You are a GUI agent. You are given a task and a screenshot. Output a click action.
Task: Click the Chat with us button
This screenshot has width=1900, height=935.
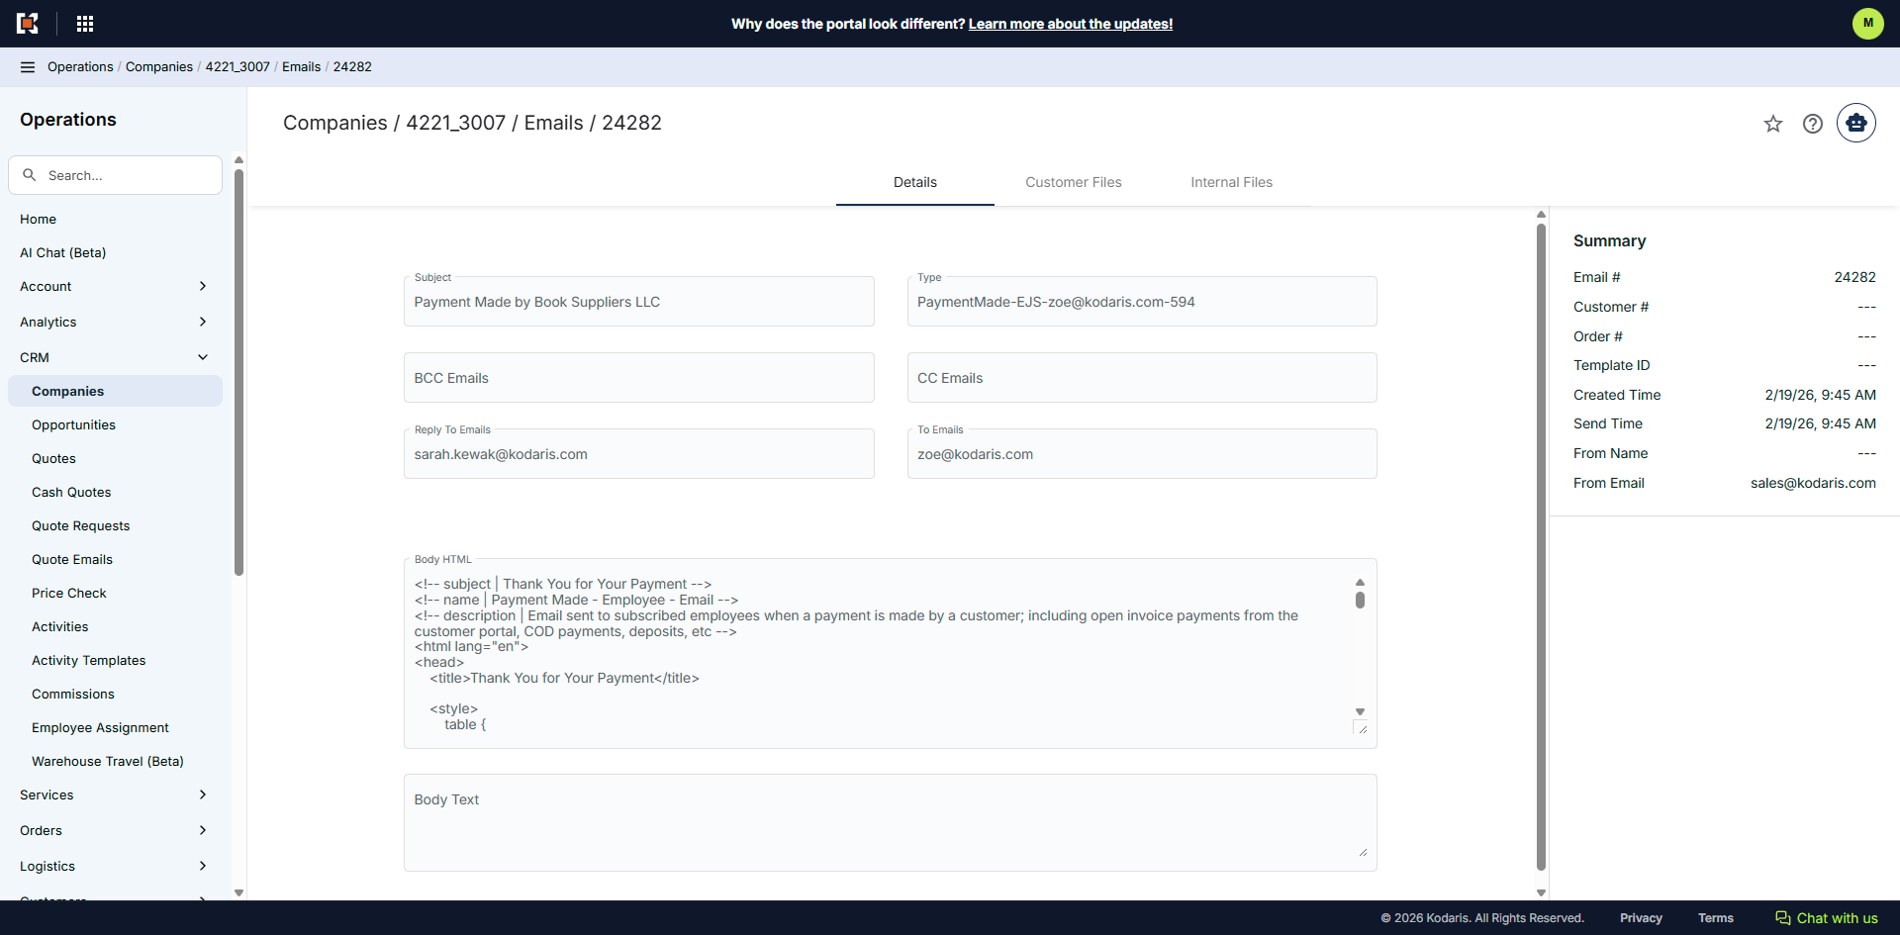(1827, 918)
